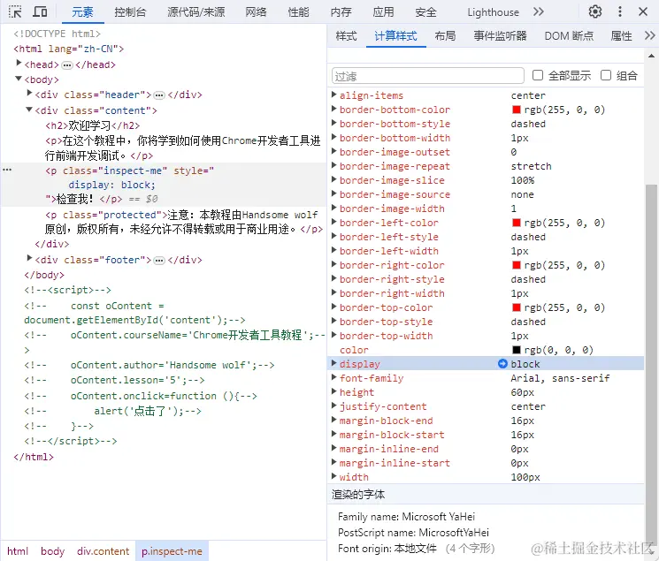Open the 性能 tab
Viewport: 659px width, 561px height.
click(298, 12)
